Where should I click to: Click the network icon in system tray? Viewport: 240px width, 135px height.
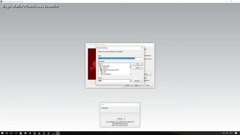click(x=224, y=133)
